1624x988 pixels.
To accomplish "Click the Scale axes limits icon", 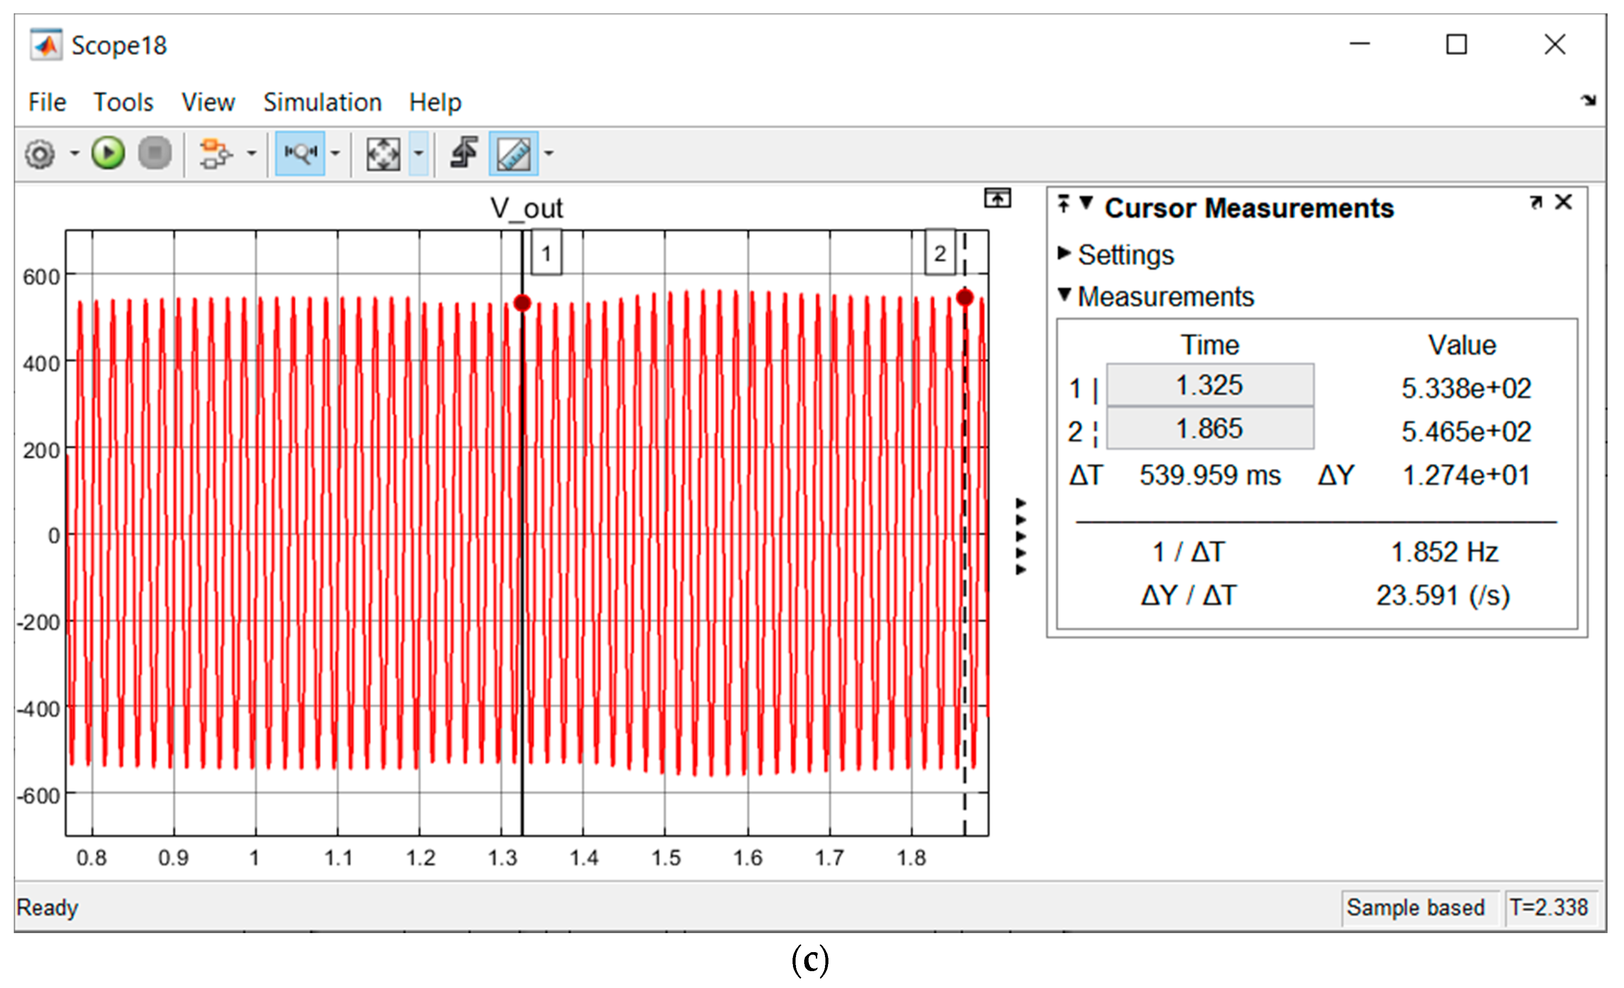I will (x=383, y=154).
